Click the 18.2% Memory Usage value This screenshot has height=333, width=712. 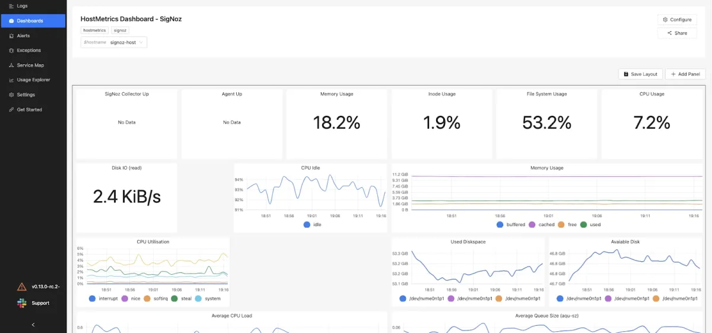337,122
